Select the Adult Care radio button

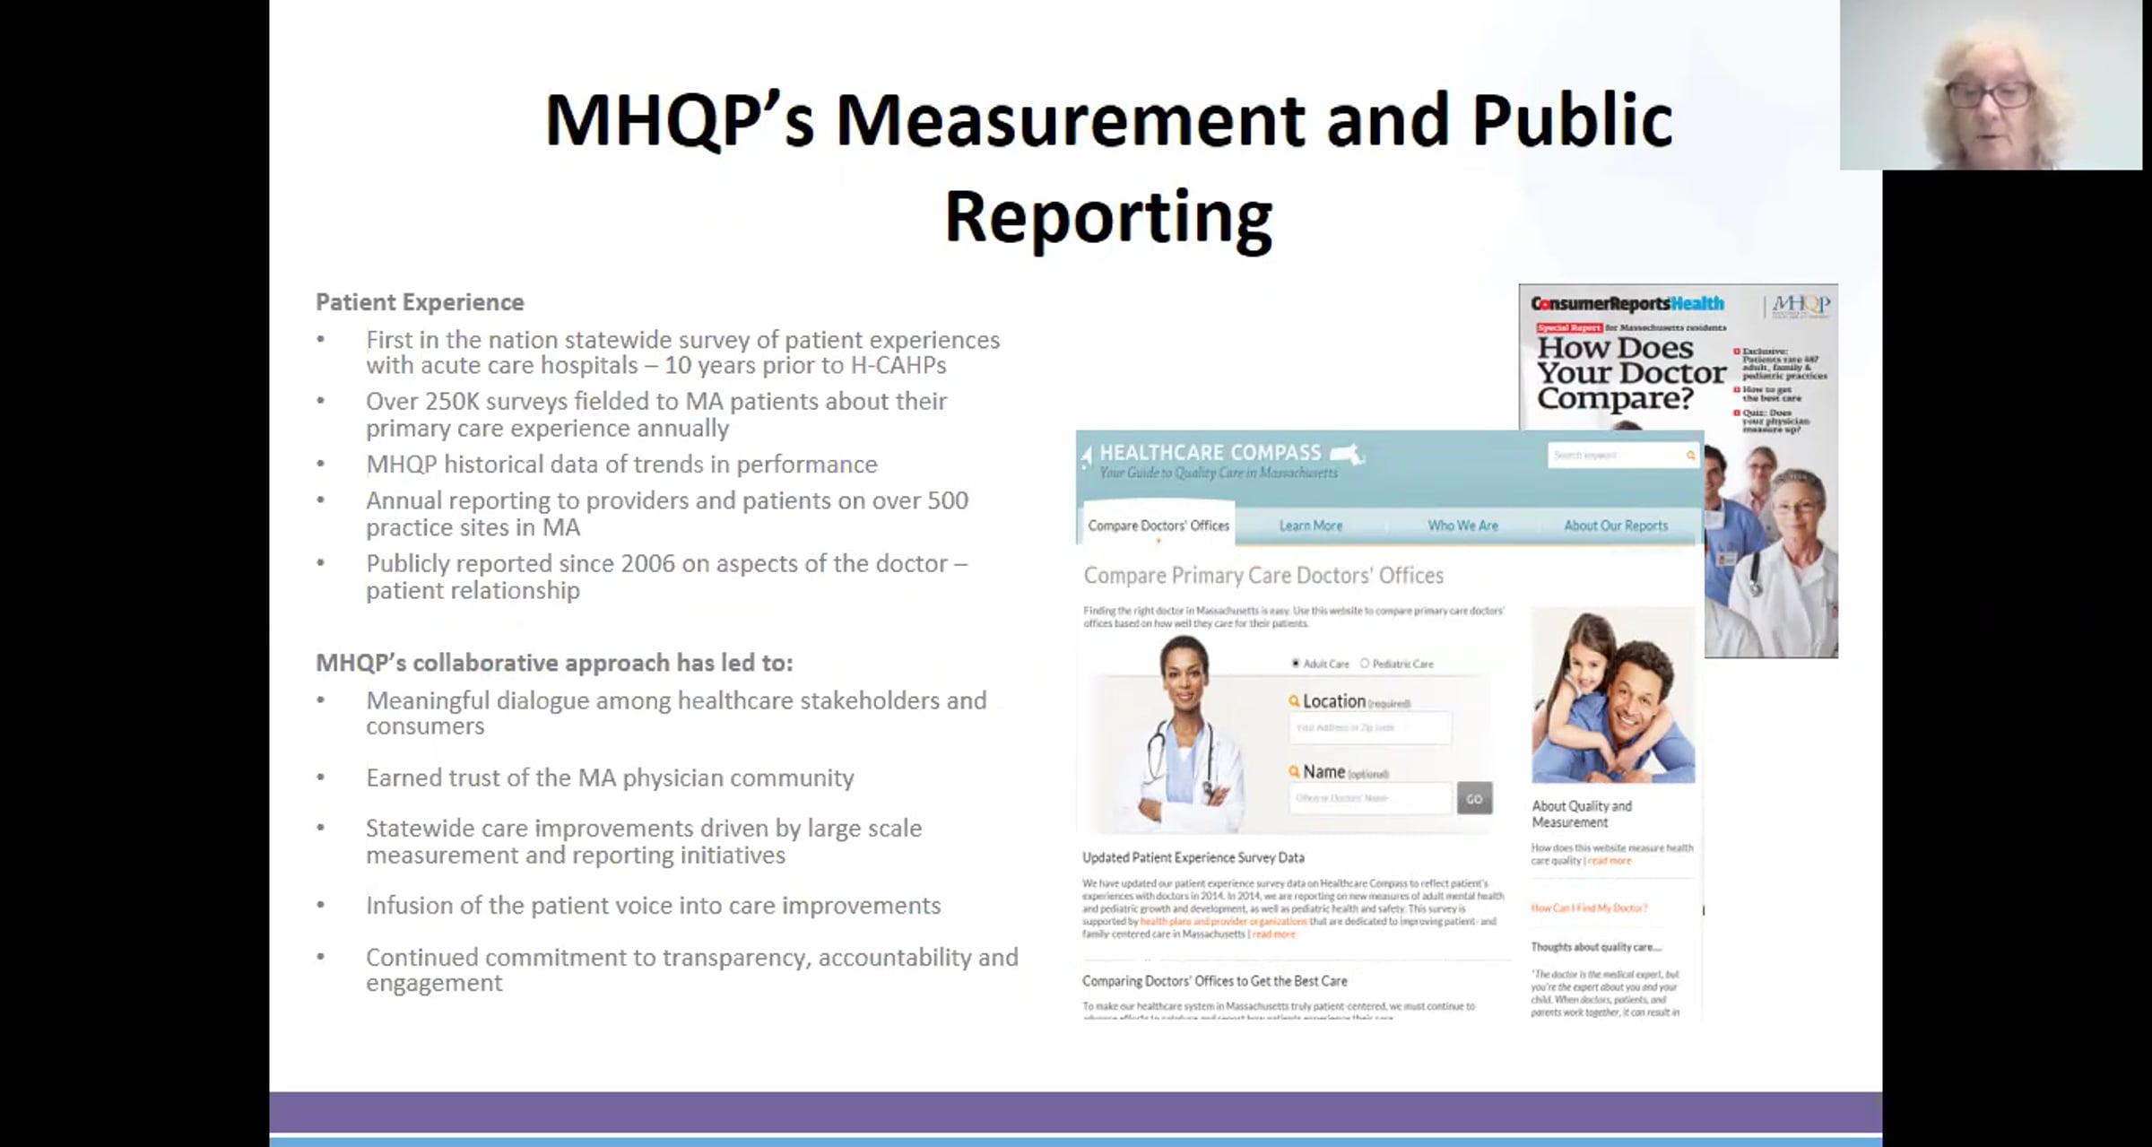click(1296, 664)
